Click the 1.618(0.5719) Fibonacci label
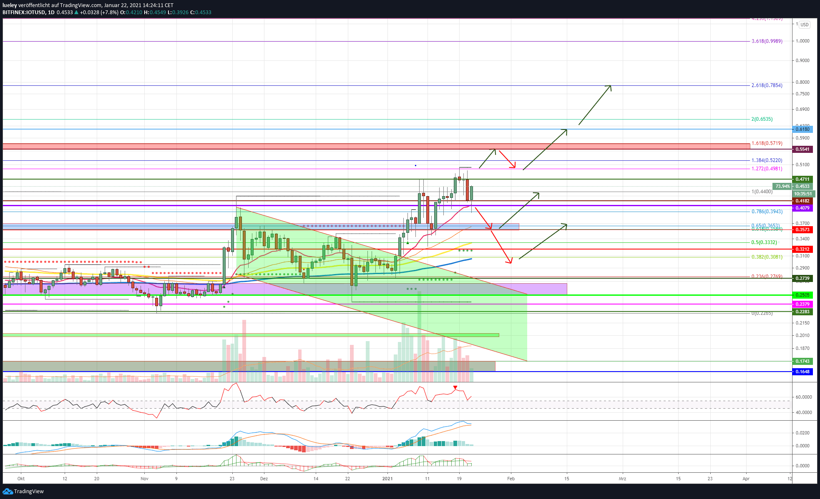 (767, 143)
